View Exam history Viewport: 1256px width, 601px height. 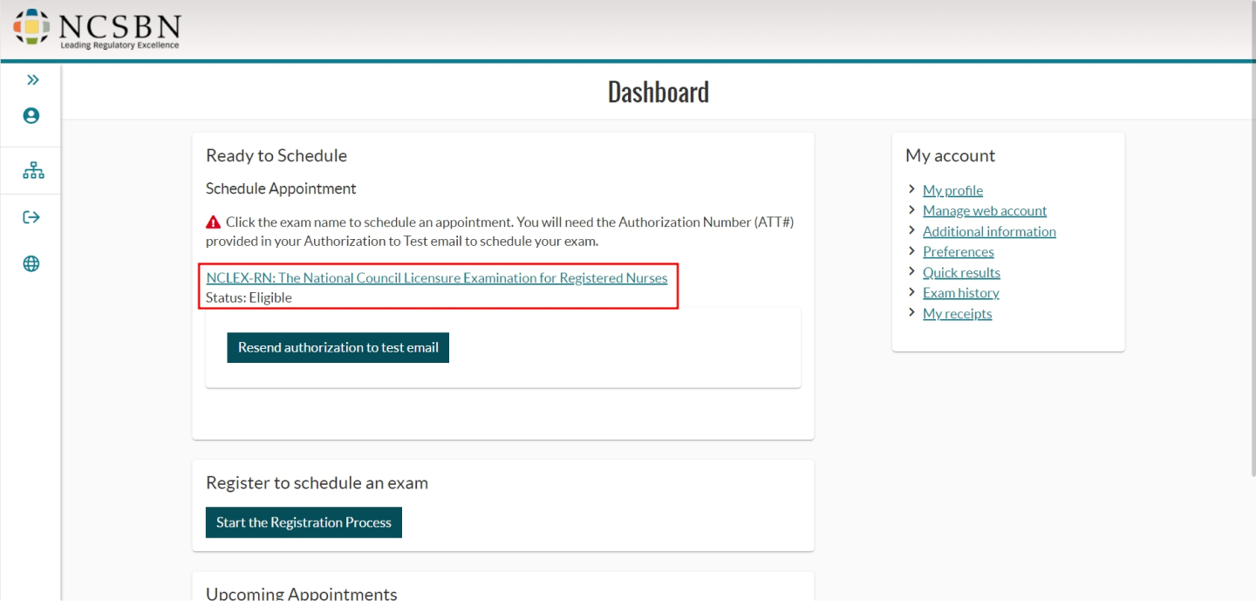tap(961, 293)
